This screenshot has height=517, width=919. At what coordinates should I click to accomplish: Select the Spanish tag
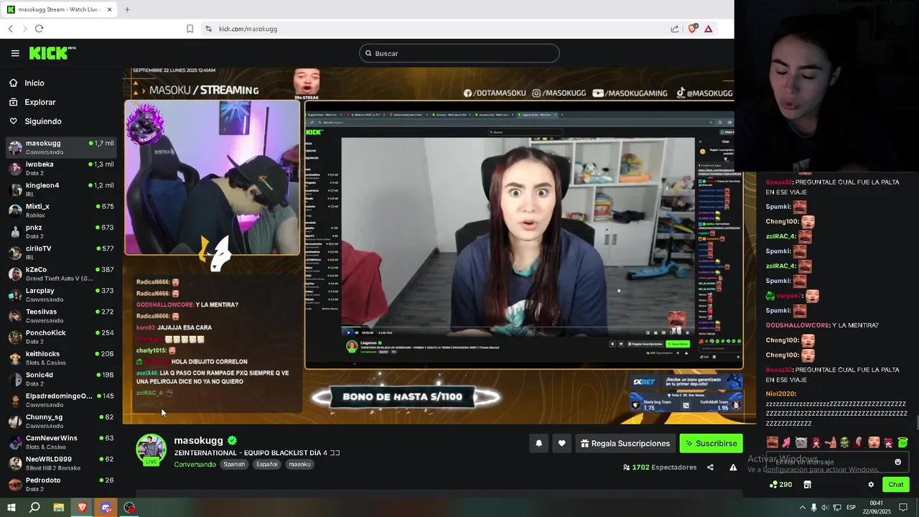(x=234, y=465)
